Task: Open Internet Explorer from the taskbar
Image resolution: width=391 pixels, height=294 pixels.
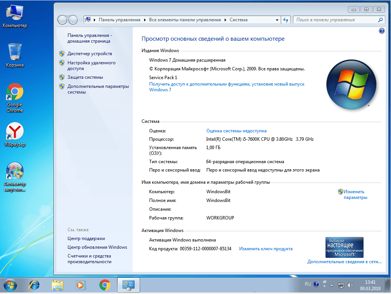Action: pos(34,285)
